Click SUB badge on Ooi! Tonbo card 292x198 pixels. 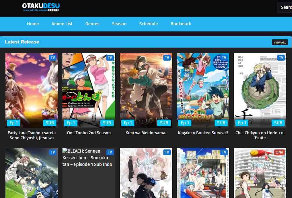(107, 123)
